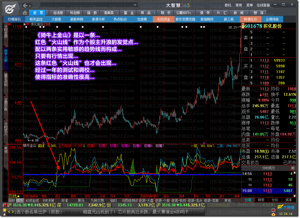Viewport: 300px width, 218px height.
Task: Switch to the 成本 tab
Action: [x=289, y=200]
